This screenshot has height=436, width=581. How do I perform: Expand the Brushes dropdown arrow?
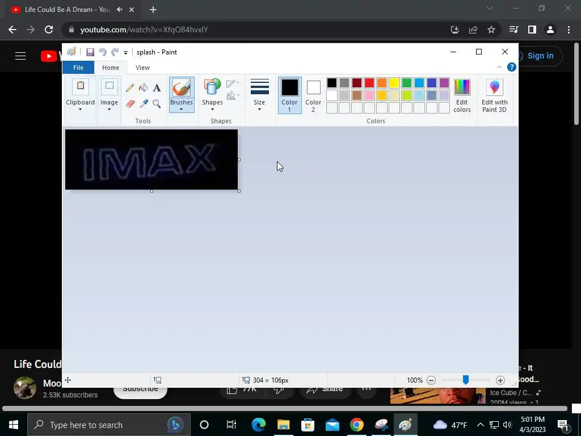coord(181,110)
